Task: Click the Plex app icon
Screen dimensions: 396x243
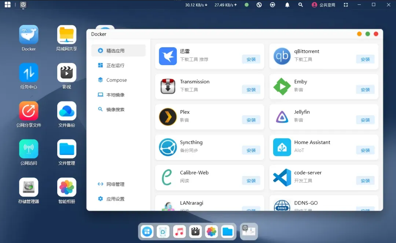Action: 168,117
